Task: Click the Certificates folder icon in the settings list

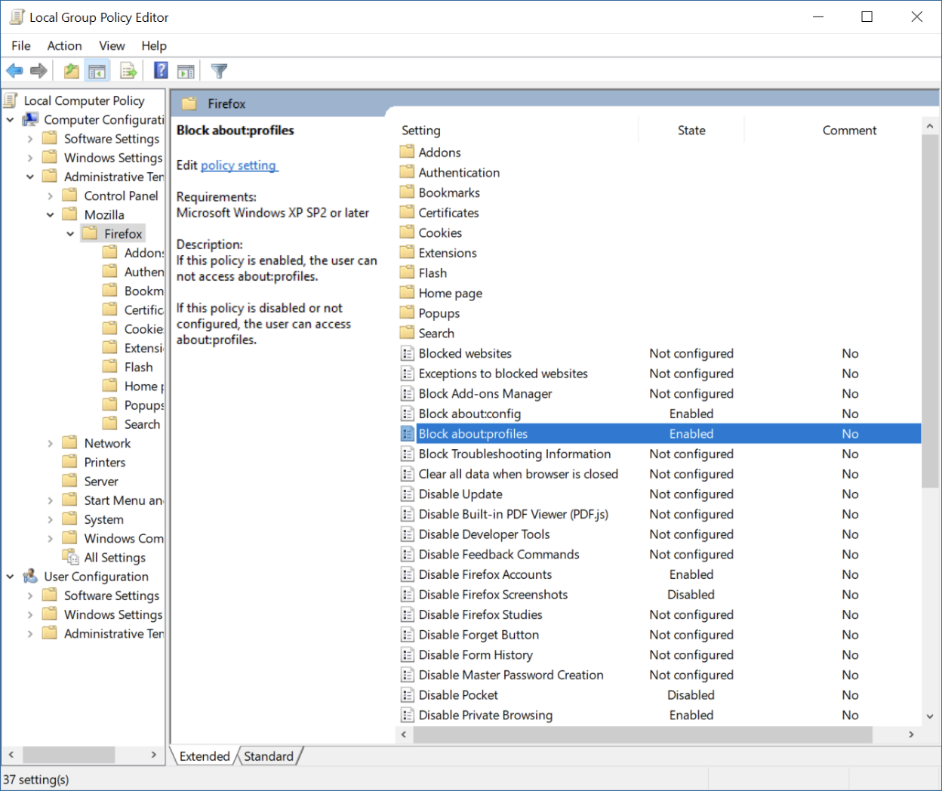Action: tap(407, 212)
